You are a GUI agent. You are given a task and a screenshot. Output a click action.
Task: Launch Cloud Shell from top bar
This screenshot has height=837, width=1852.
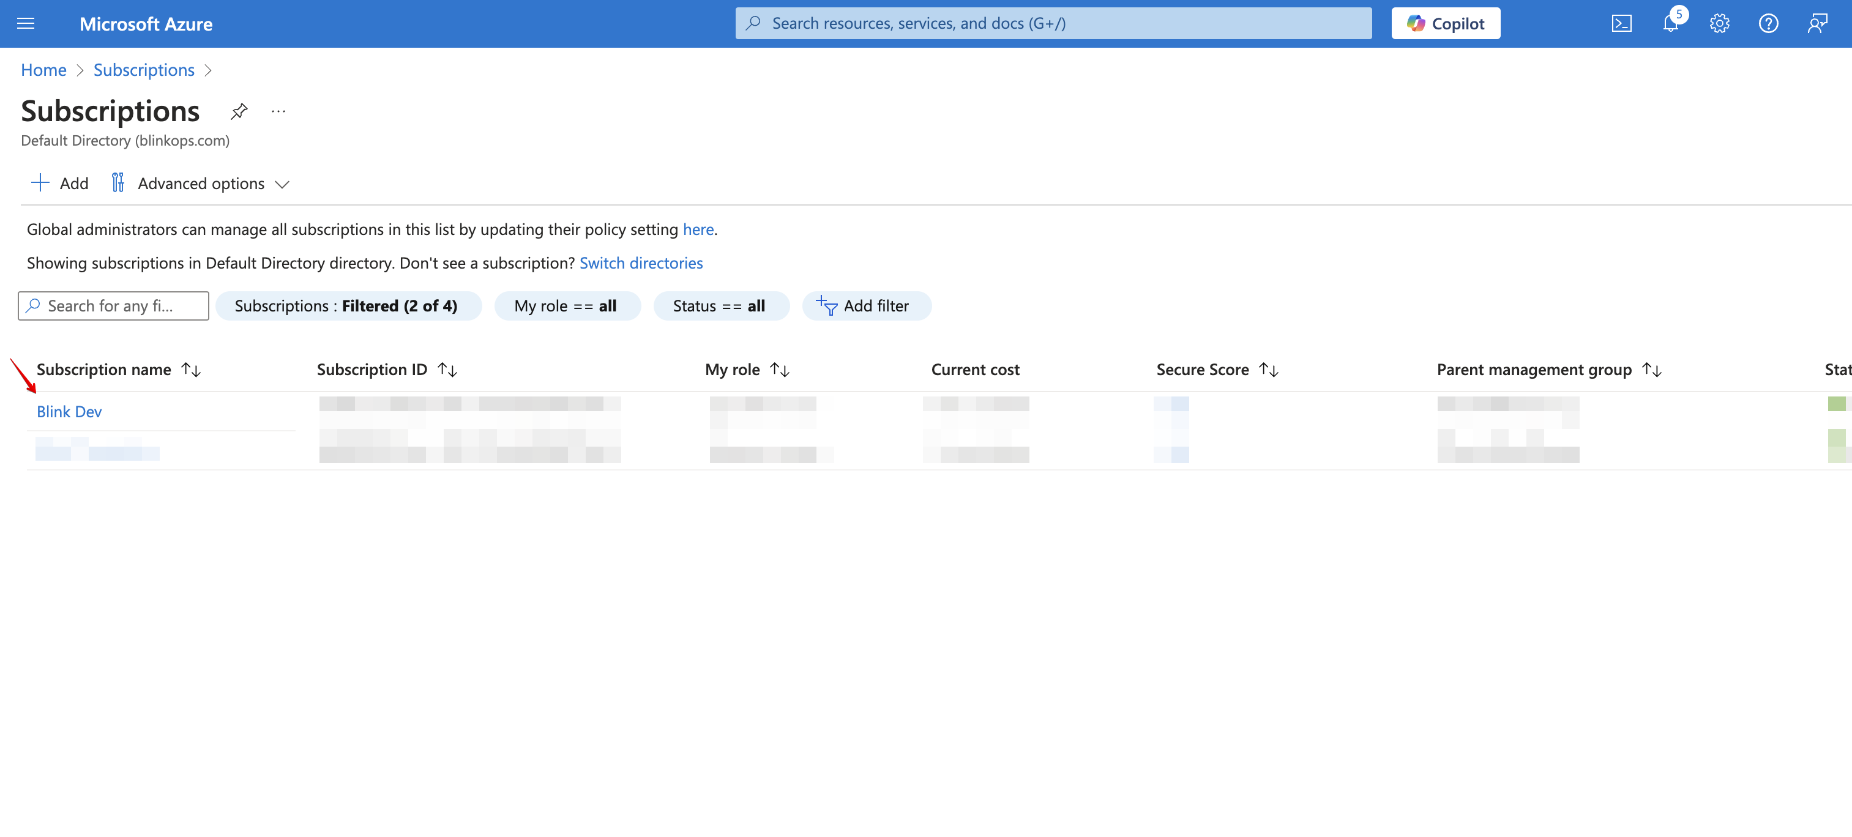tap(1621, 24)
